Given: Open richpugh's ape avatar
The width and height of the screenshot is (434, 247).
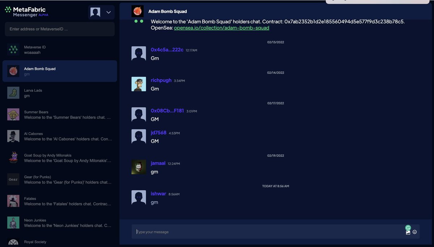Looking at the screenshot, I should pos(139,84).
